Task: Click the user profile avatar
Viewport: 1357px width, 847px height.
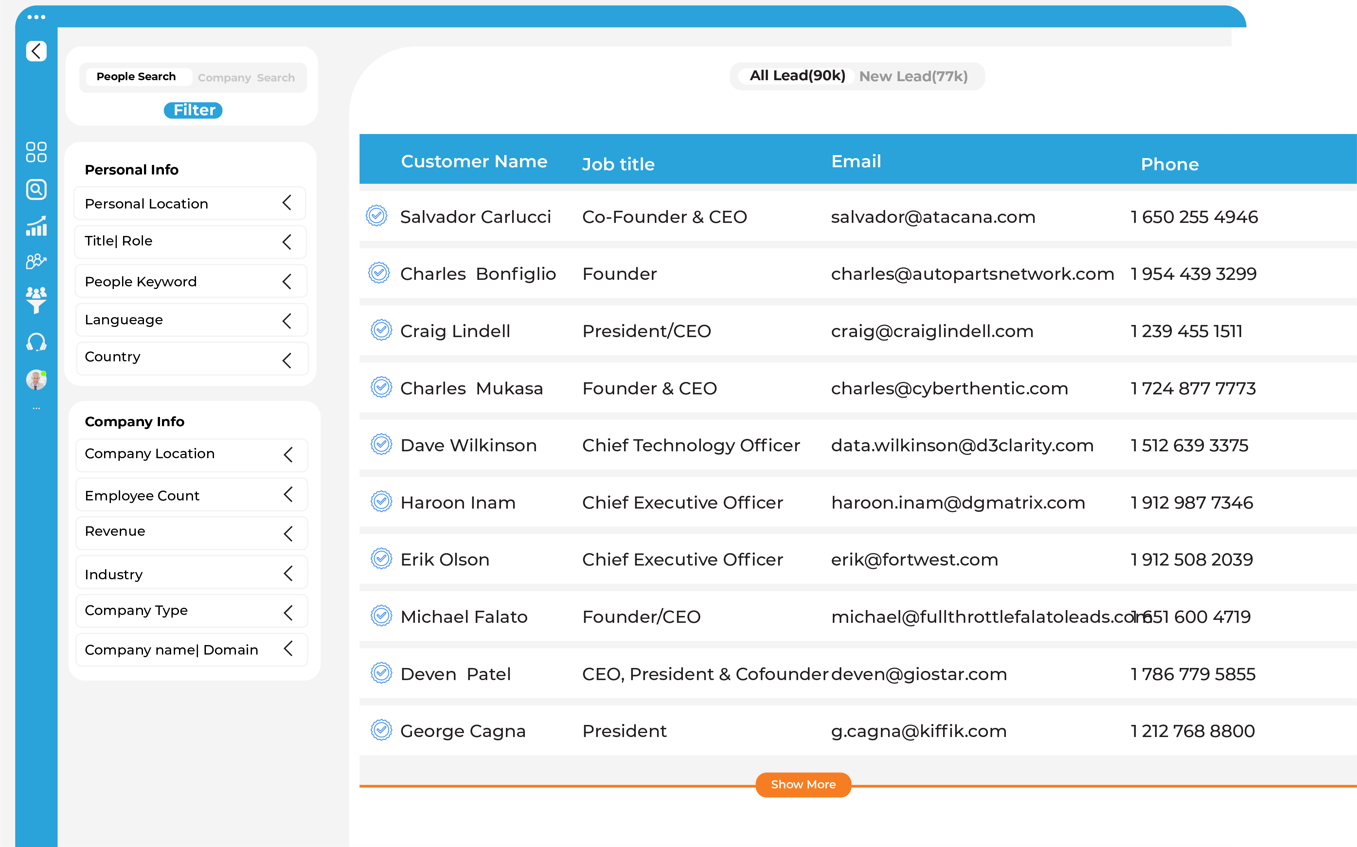Action: [x=36, y=380]
